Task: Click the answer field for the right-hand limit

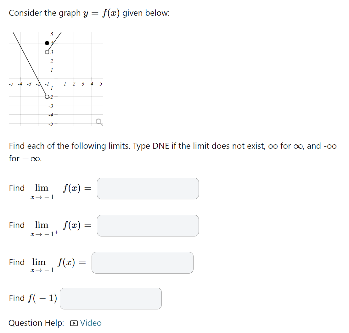Action: point(148,225)
